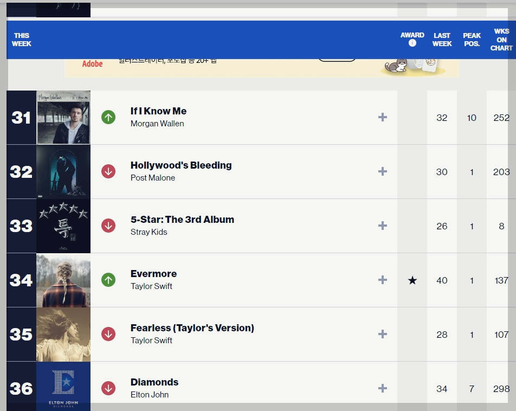This screenshot has height=411, width=516.
Task: Click artist name Post Malone
Action: pyautogui.click(x=153, y=178)
